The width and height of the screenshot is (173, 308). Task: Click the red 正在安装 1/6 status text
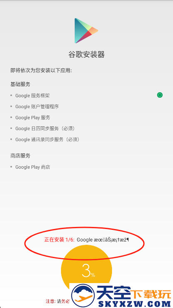point(59,240)
